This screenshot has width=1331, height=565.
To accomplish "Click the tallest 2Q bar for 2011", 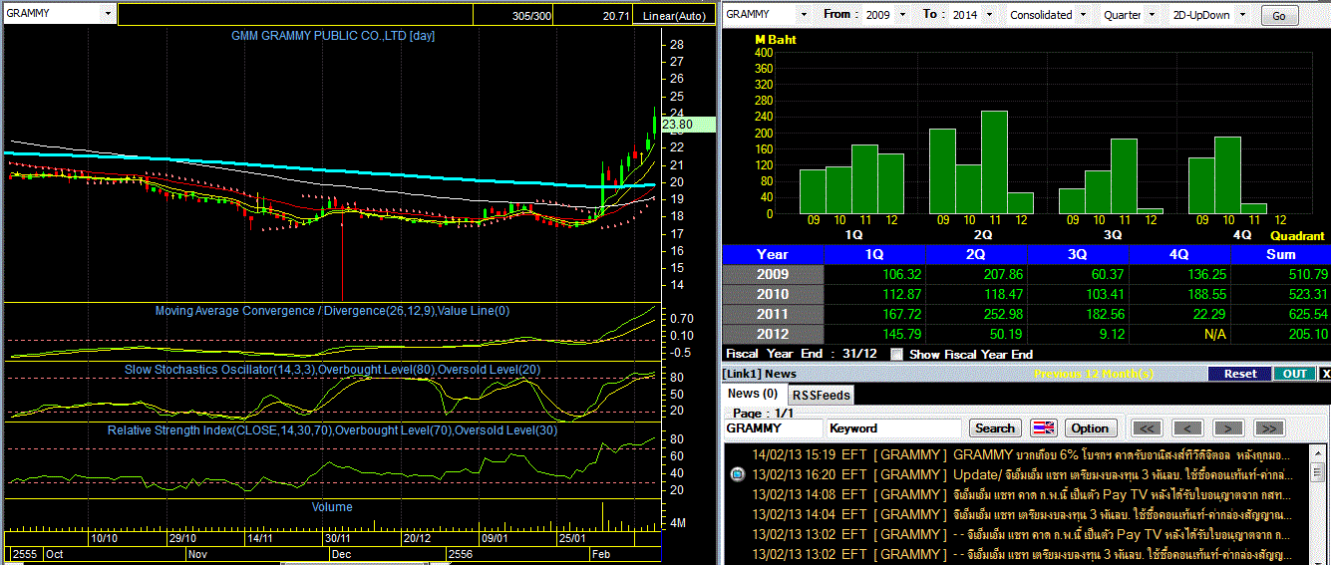I will pos(994,161).
